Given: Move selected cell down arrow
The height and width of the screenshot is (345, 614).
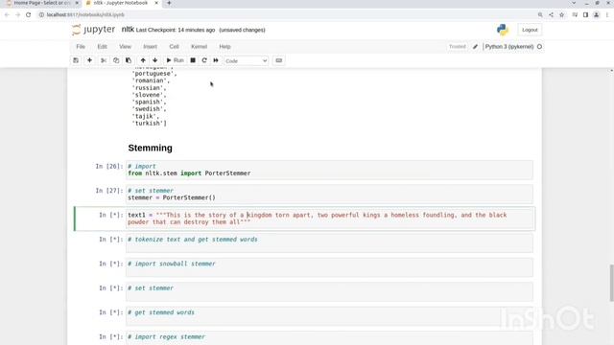Looking at the screenshot, I should (155, 60).
